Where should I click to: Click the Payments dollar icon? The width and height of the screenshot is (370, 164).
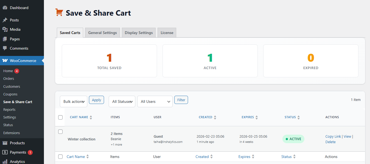(5, 152)
